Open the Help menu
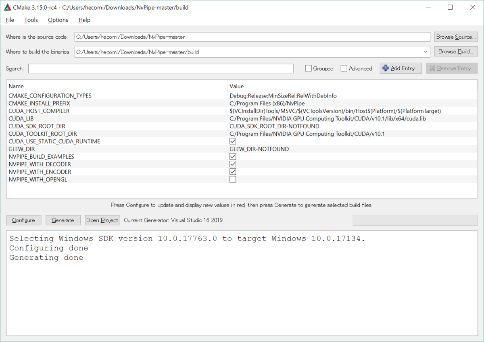484x342 pixels. 84,20
